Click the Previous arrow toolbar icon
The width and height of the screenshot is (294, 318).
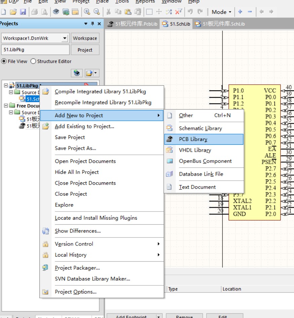[x=261, y=12]
